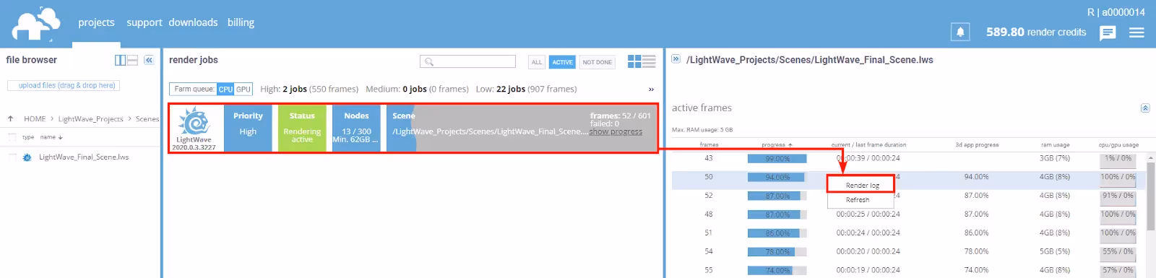Tick the checkbox for LightWave_Final_Scene.lws
Viewport: 1156px width, 278px height.
[x=12, y=157]
